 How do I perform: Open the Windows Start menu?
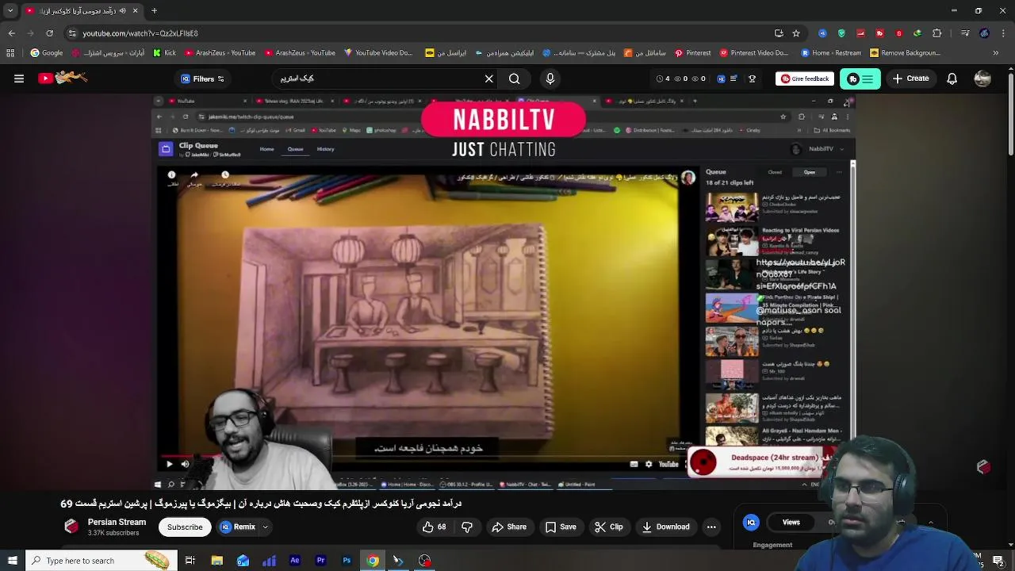12,561
